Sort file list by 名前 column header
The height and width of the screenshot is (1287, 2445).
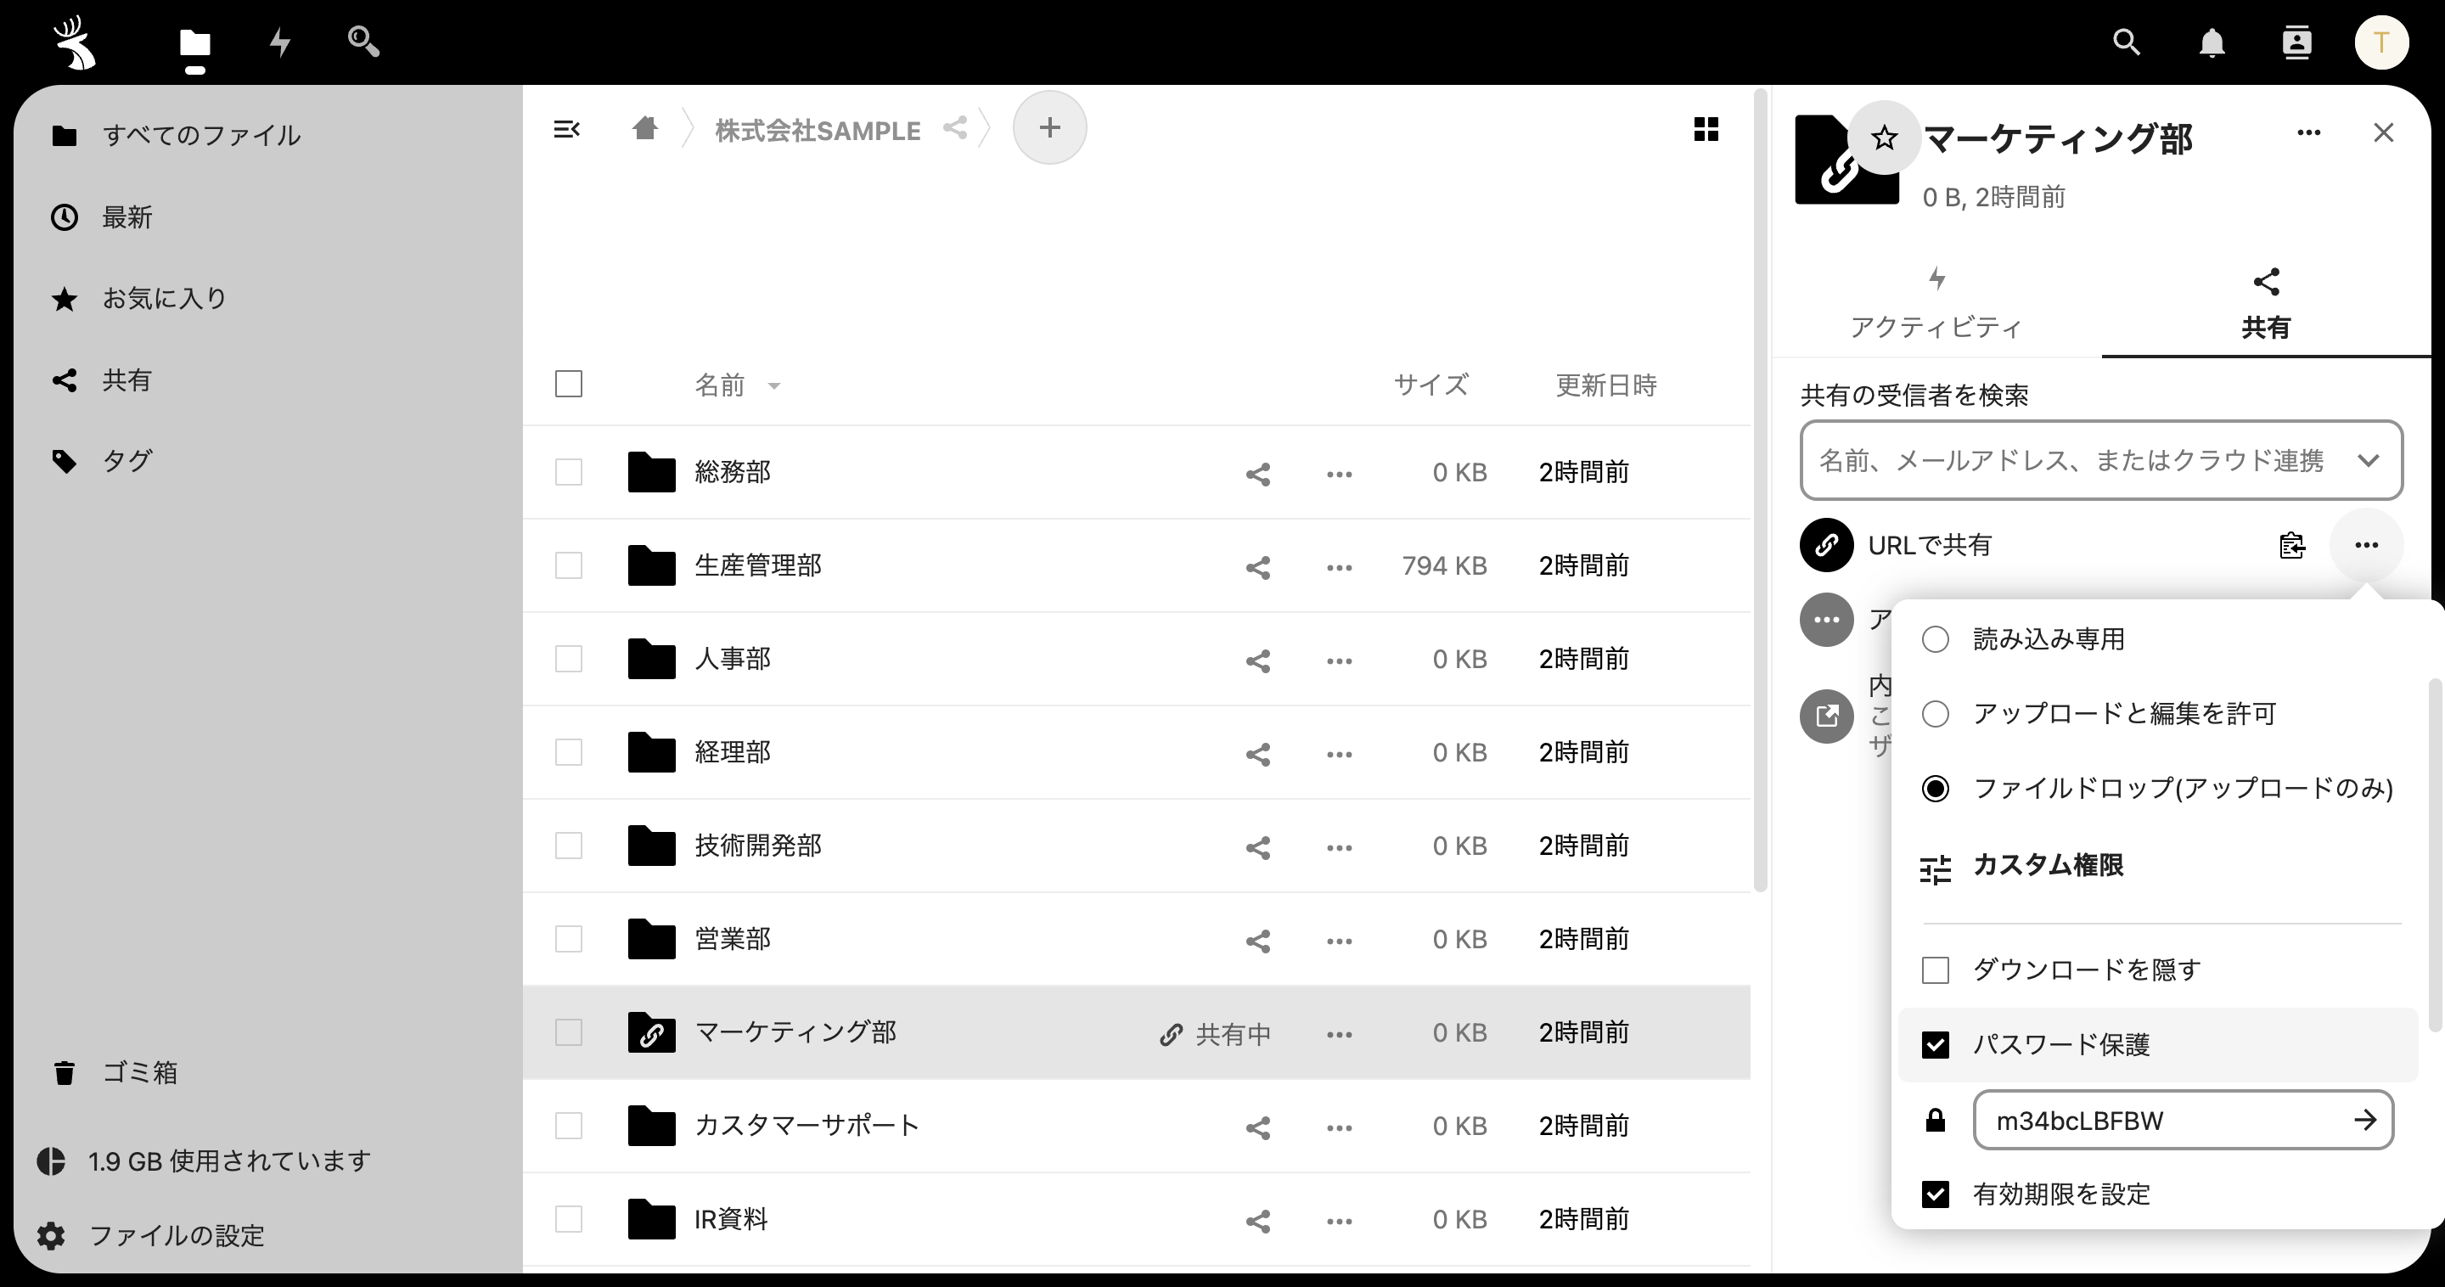[x=719, y=385]
